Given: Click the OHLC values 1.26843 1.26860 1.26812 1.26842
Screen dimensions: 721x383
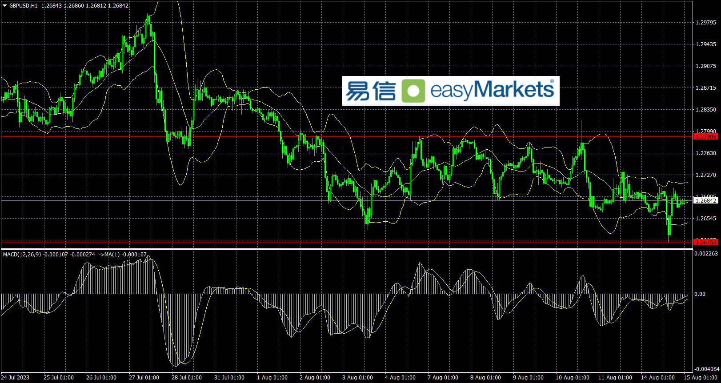Looking at the screenshot, I should tap(85, 6).
